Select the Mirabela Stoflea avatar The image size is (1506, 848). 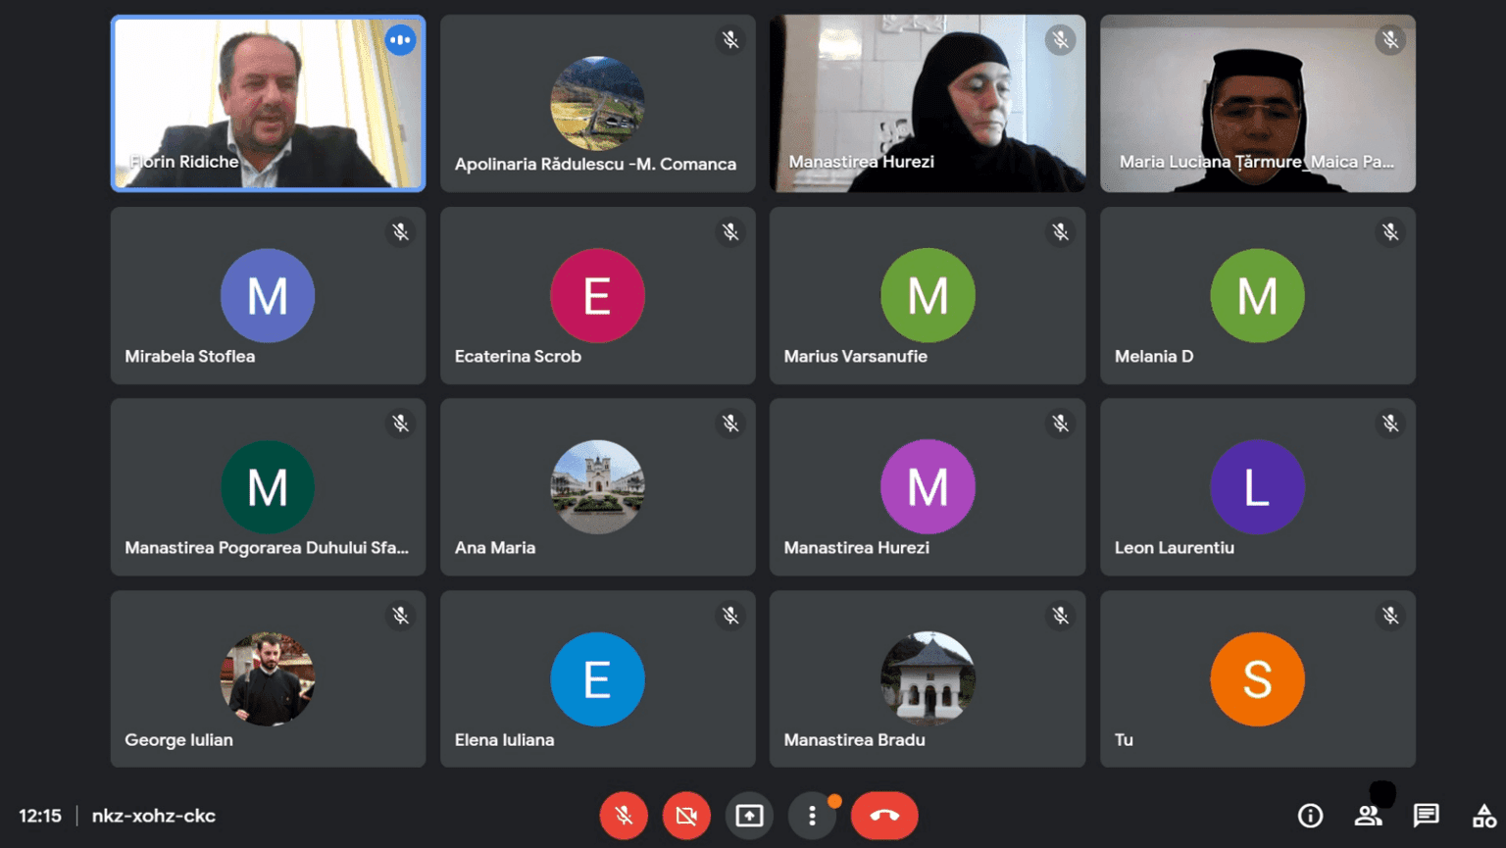pyautogui.click(x=268, y=295)
